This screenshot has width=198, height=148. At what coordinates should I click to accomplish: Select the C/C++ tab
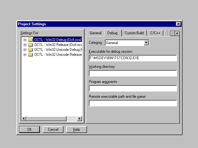155,33
